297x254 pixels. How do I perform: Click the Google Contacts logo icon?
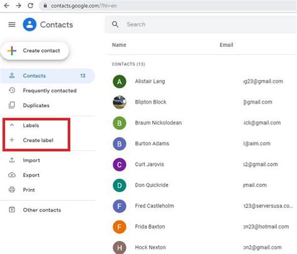click(29, 24)
